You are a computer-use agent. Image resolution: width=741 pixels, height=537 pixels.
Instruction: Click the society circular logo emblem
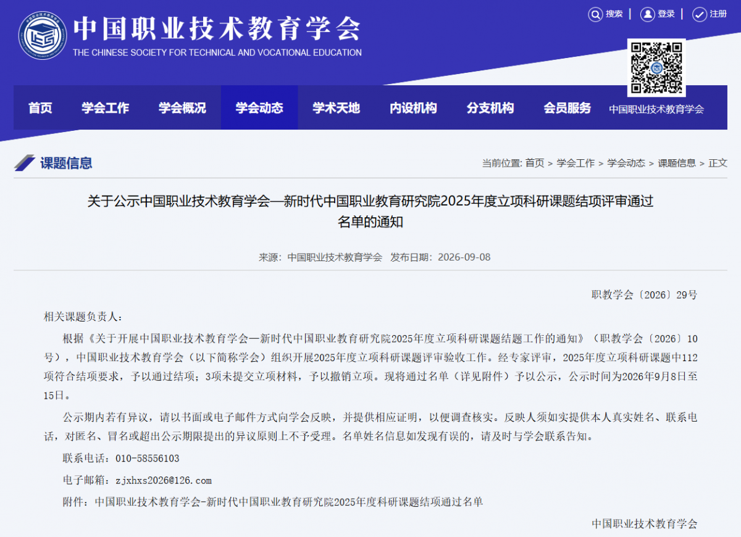coord(43,35)
